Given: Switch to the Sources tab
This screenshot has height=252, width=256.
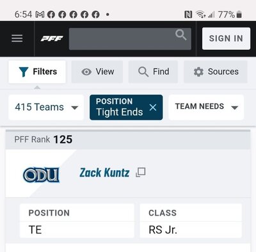Looking at the screenshot, I should pos(216,72).
